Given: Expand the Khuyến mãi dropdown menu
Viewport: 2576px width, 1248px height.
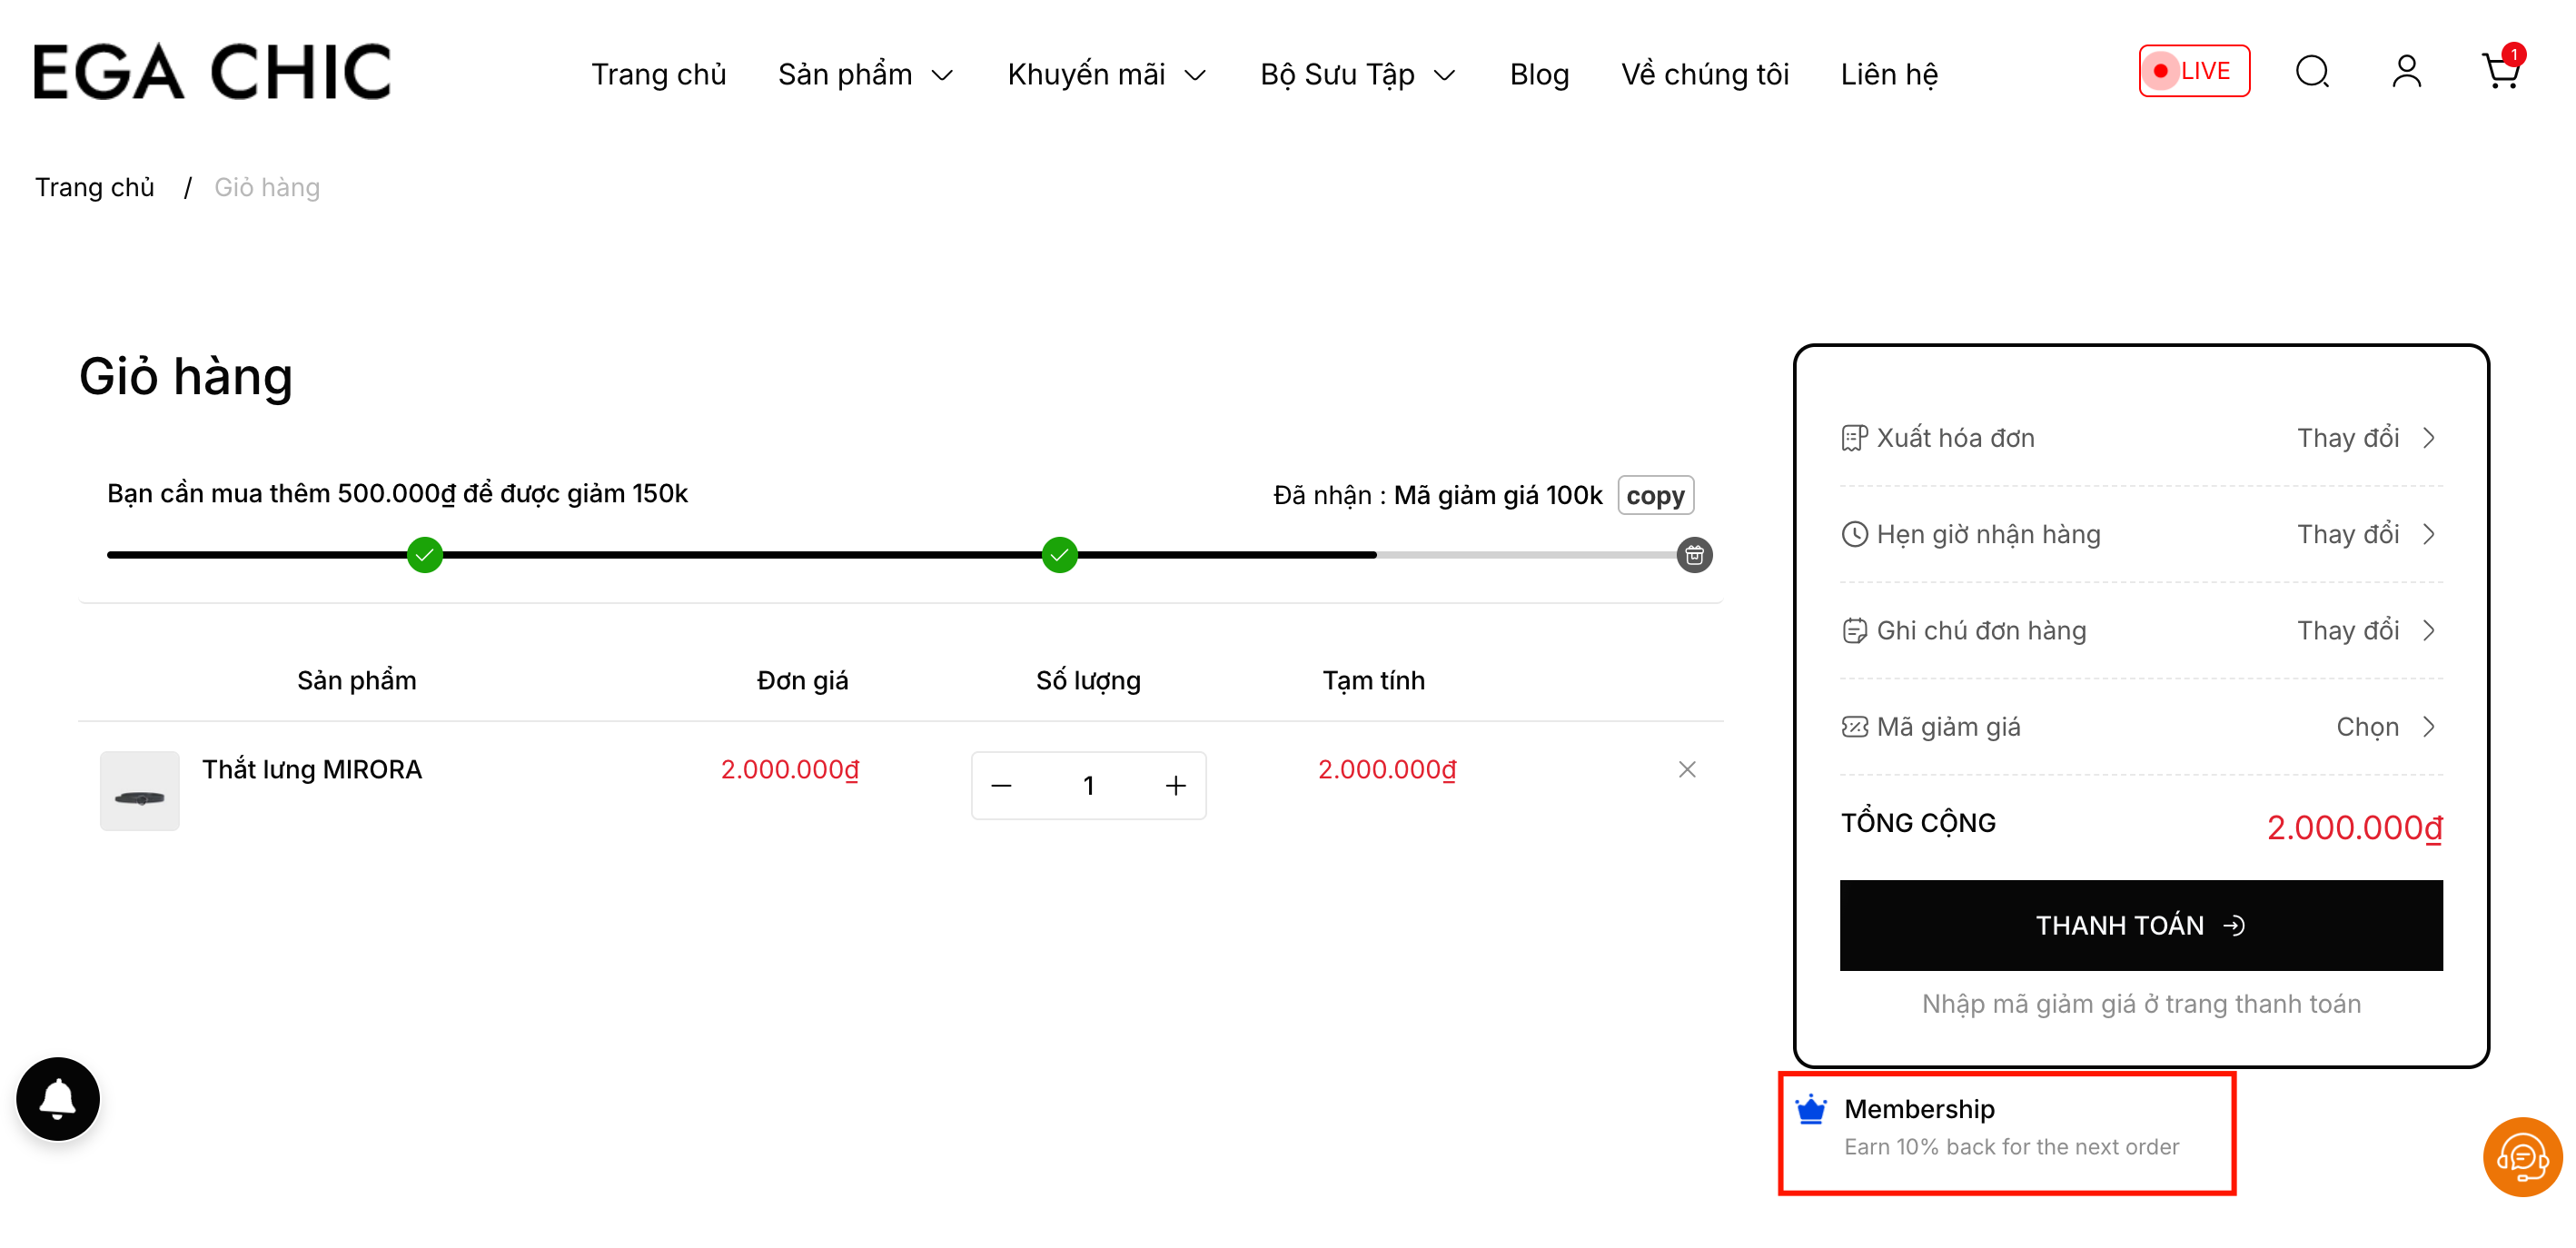Looking at the screenshot, I should tap(1106, 75).
